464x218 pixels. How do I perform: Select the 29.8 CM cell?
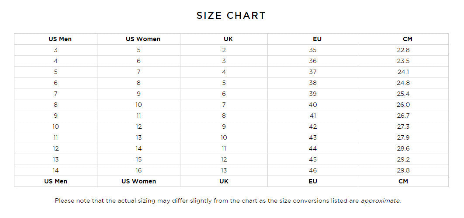point(403,170)
